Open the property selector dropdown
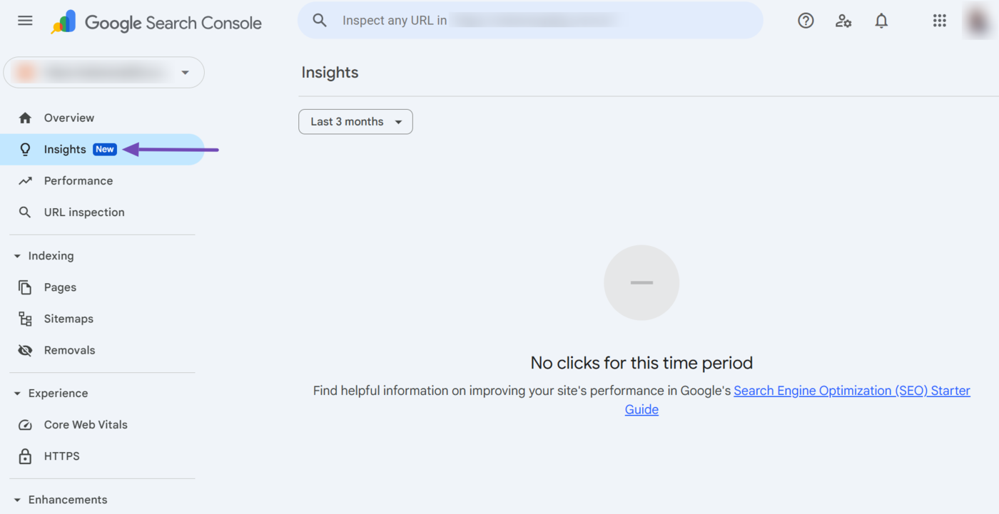The height and width of the screenshot is (514, 999). click(104, 73)
